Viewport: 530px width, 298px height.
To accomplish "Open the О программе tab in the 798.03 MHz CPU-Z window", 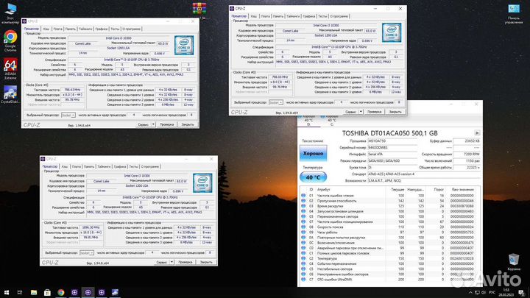I will pyautogui.click(x=339, y=16).
